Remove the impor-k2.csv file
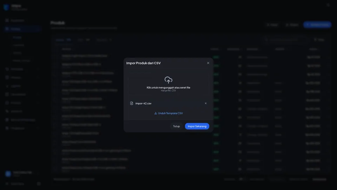 tap(206, 103)
